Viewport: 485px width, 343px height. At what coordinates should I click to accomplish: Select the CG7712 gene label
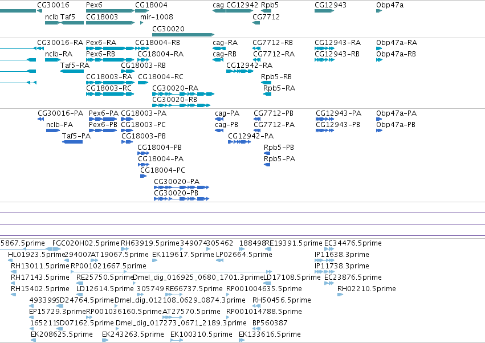266,17
